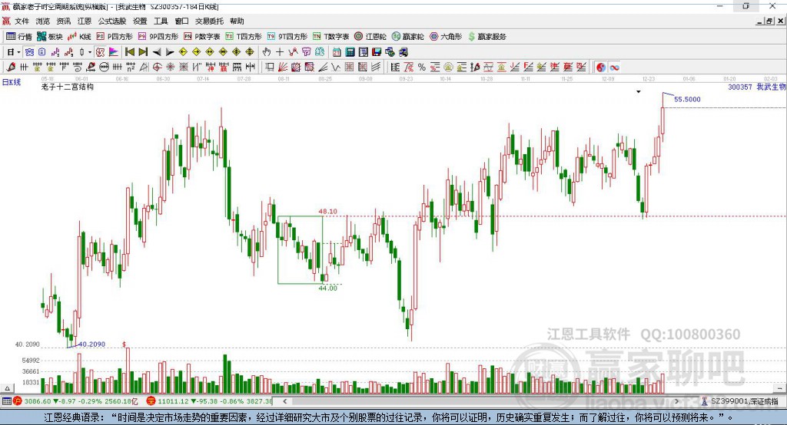Image resolution: width=787 pixels, height=425 pixels.
Task: Select the zigzag wave line tool
Action: (x=336, y=68)
